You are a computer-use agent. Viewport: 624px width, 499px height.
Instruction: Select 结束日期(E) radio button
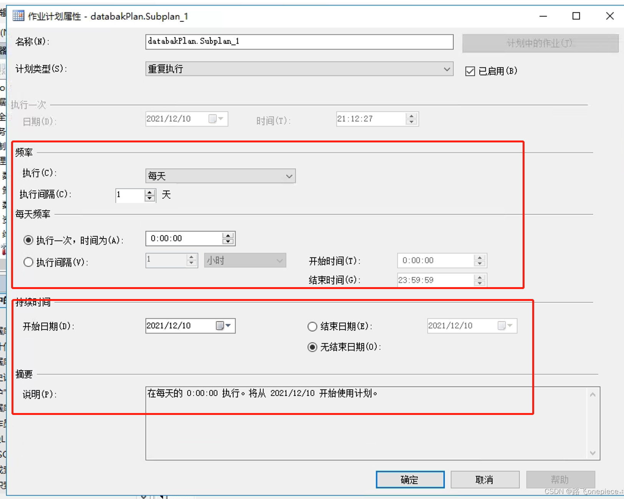[x=312, y=327]
